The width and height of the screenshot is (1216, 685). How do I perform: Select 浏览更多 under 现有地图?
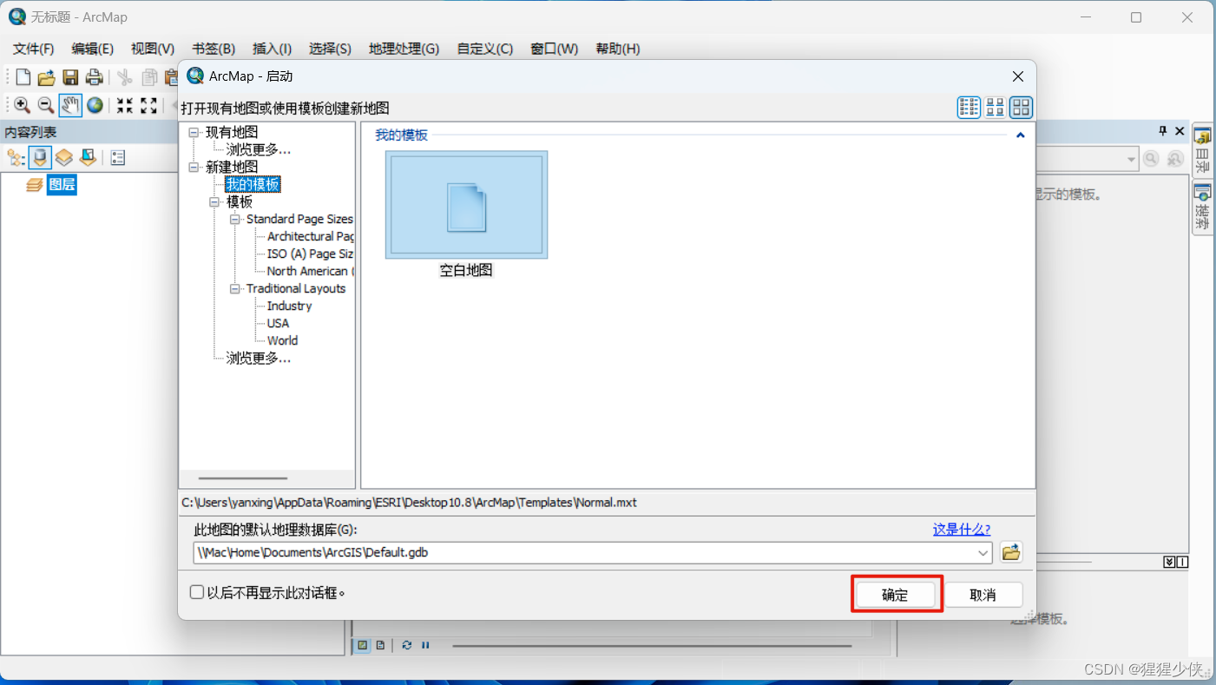pyautogui.click(x=259, y=150)
